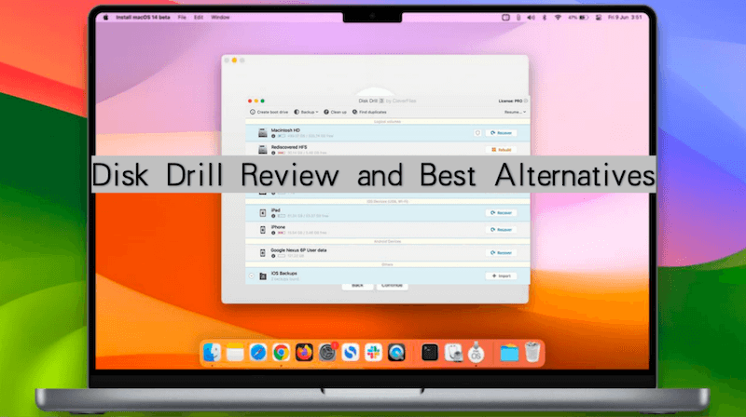The image size is (746, 417).
Task: Open Slack from the Dock
Action: pyautogui.click(x=374, y=353)
